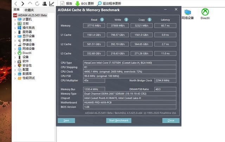Open the graph chart toolbar icon

pos(52,4)
